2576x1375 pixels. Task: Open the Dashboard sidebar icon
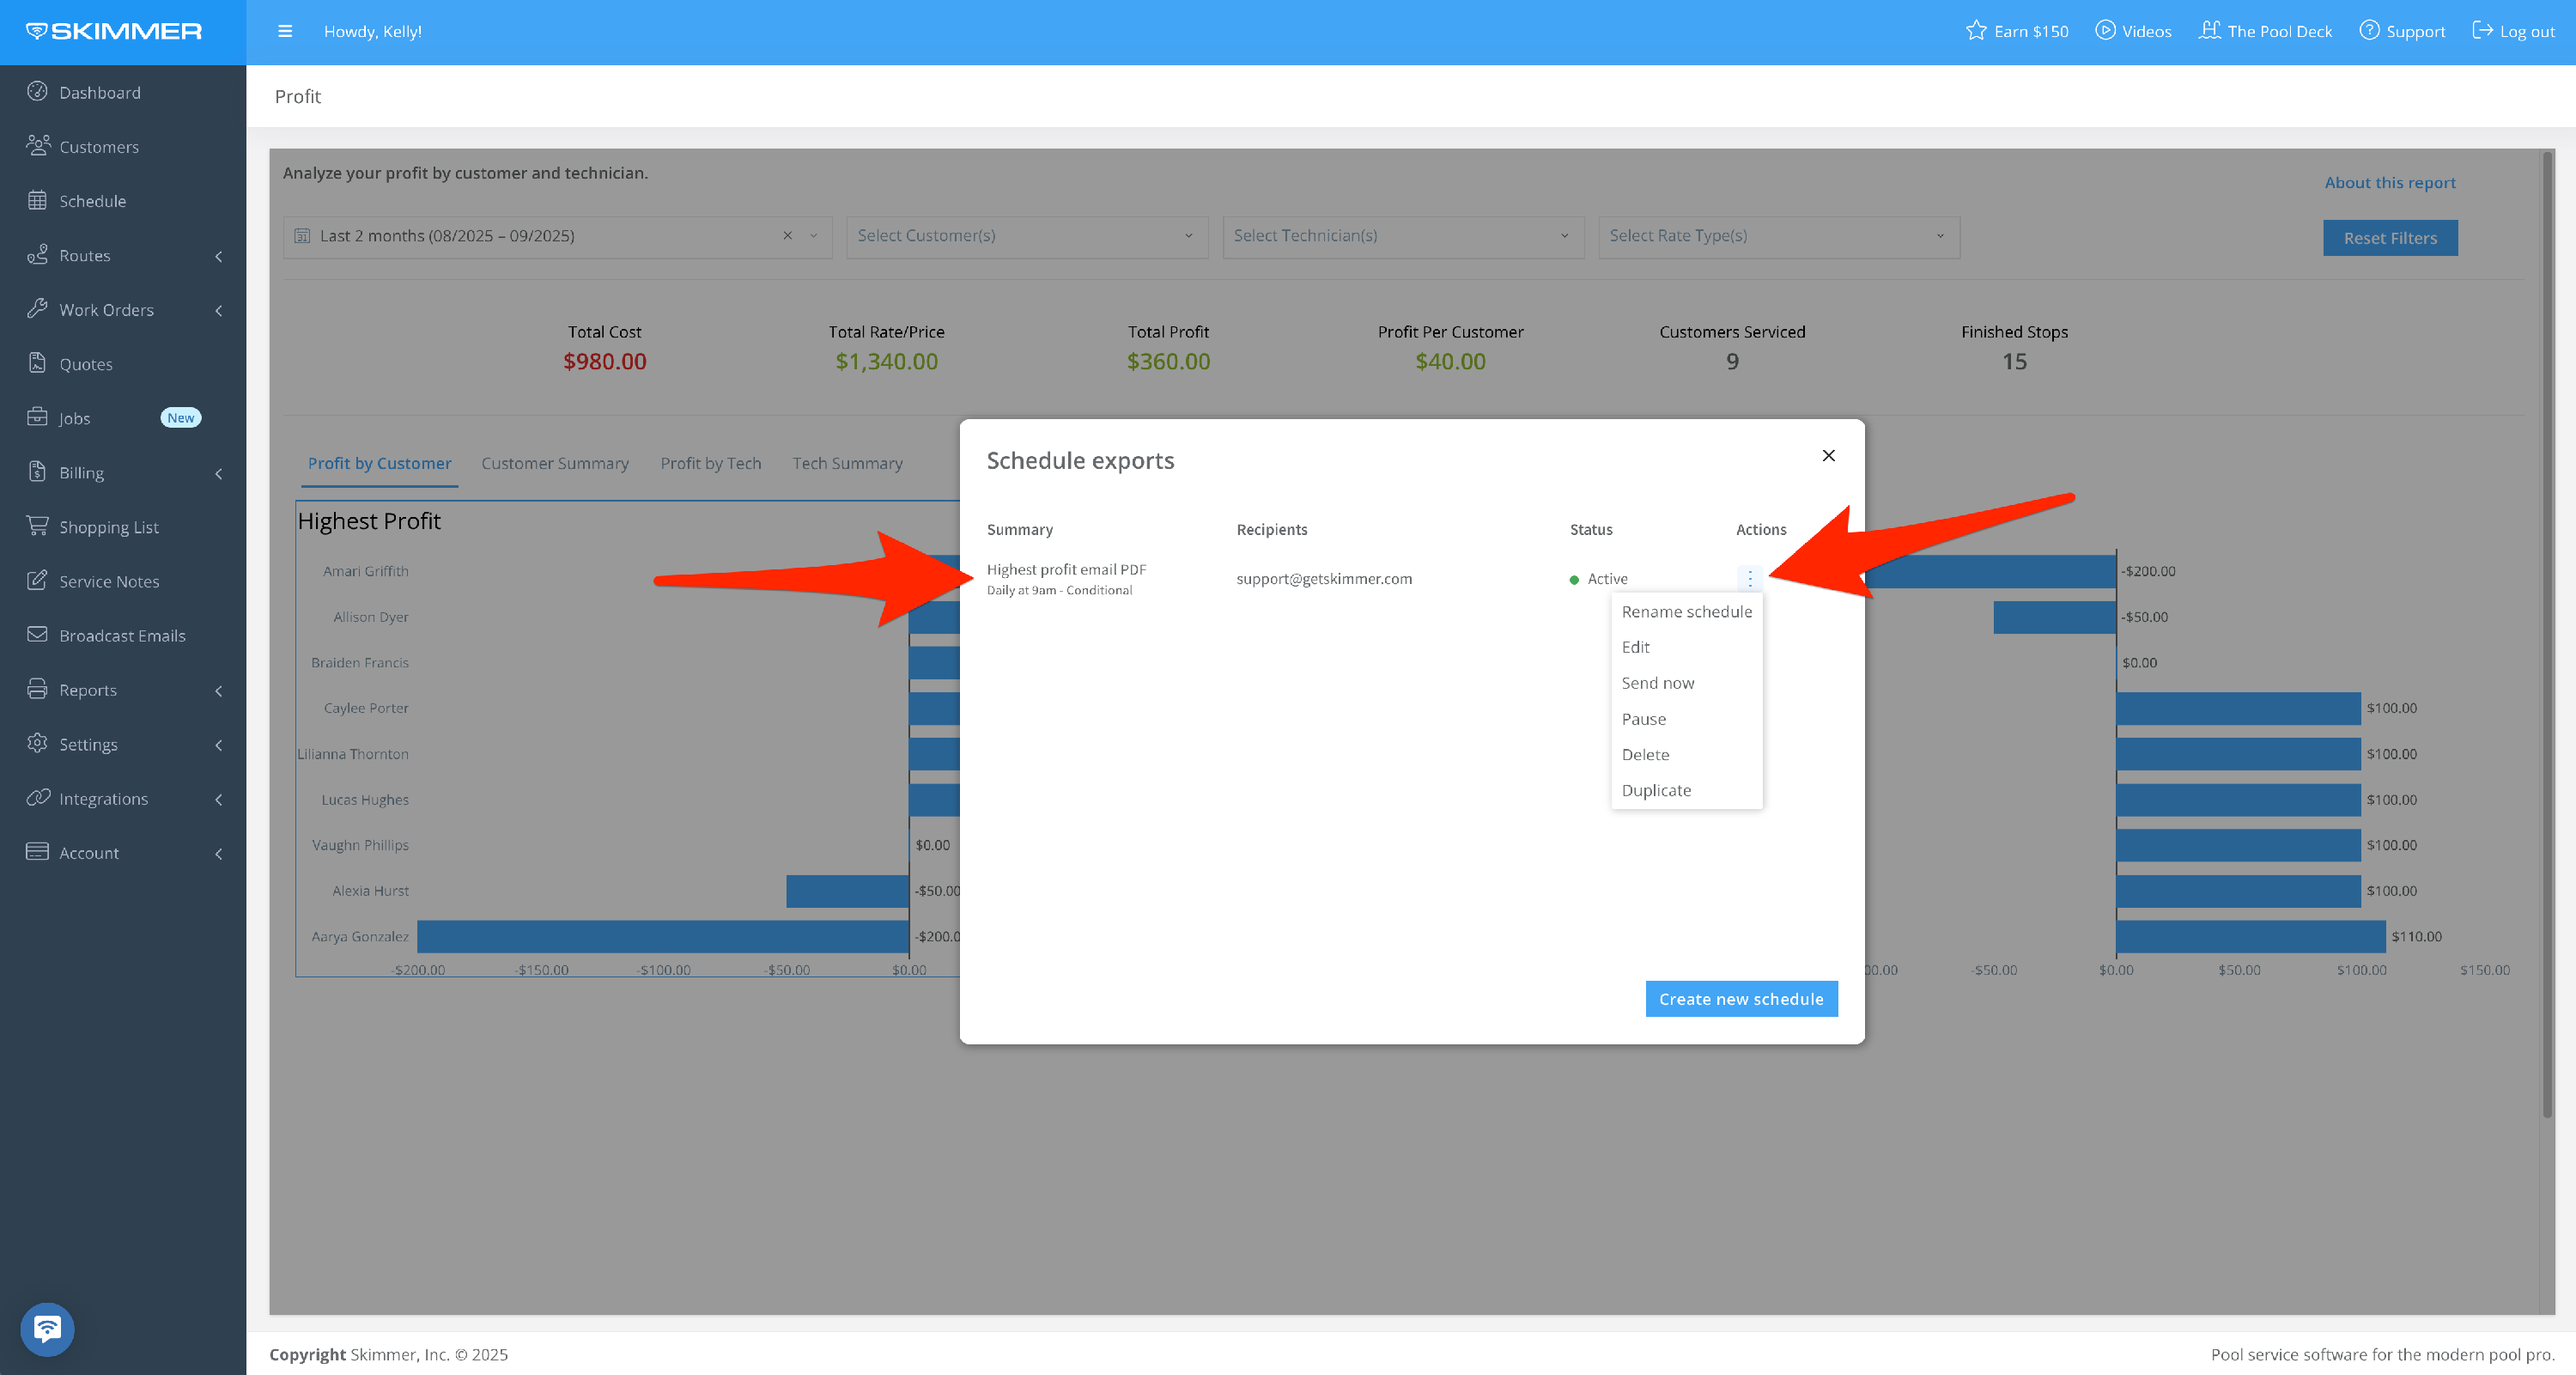coord(37,92)
